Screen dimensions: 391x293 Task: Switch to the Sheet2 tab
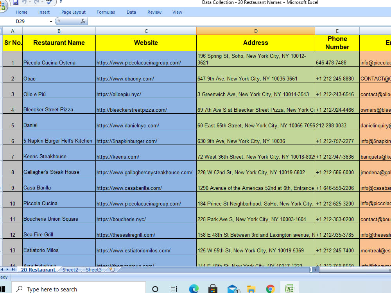[x=70, y=270]
